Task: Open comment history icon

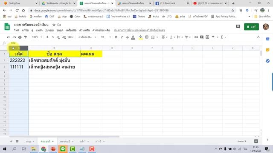Action: tap(238, 26)
